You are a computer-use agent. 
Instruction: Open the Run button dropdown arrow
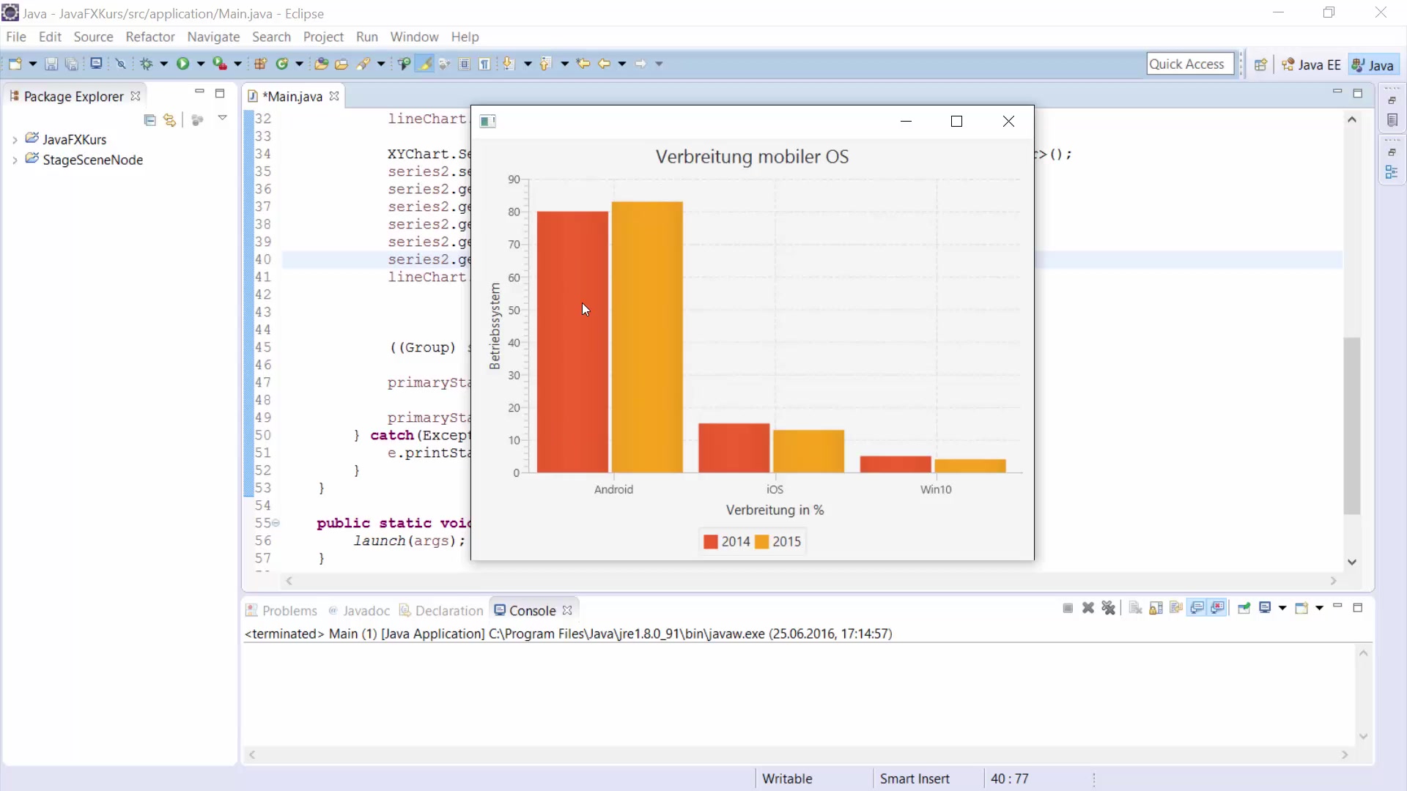200,64
